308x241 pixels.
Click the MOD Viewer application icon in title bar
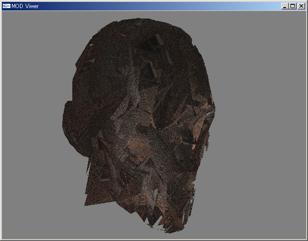(x=6, y=6)
